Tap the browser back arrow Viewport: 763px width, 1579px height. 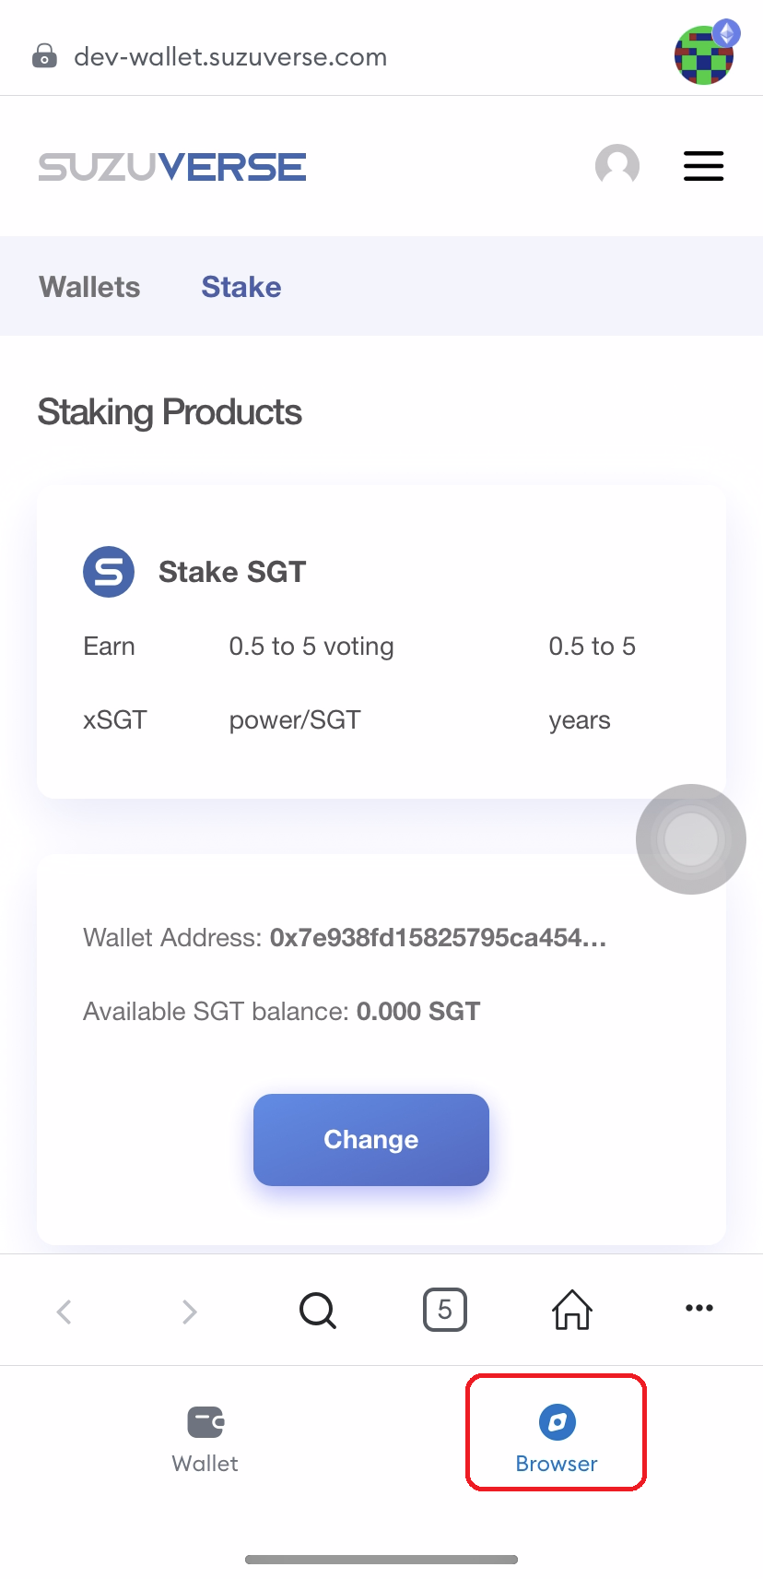click(x=64, y=1311)
